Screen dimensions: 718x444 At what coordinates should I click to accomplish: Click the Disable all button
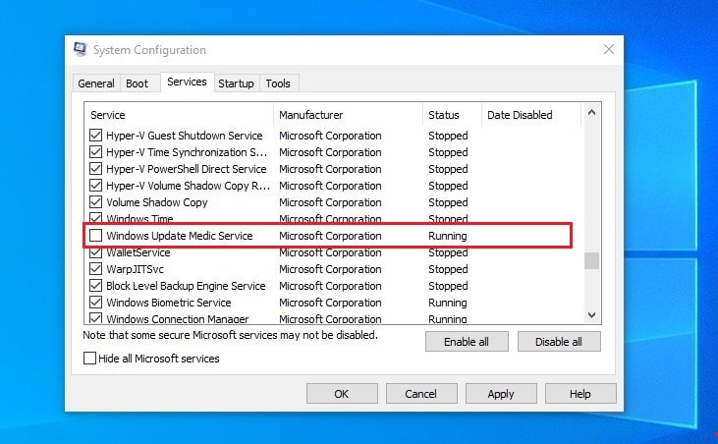click(x=559, y=342)
